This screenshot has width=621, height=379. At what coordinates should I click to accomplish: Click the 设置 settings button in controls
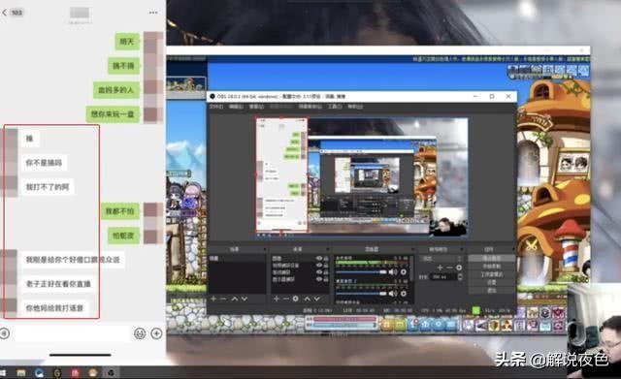[492, 282]
